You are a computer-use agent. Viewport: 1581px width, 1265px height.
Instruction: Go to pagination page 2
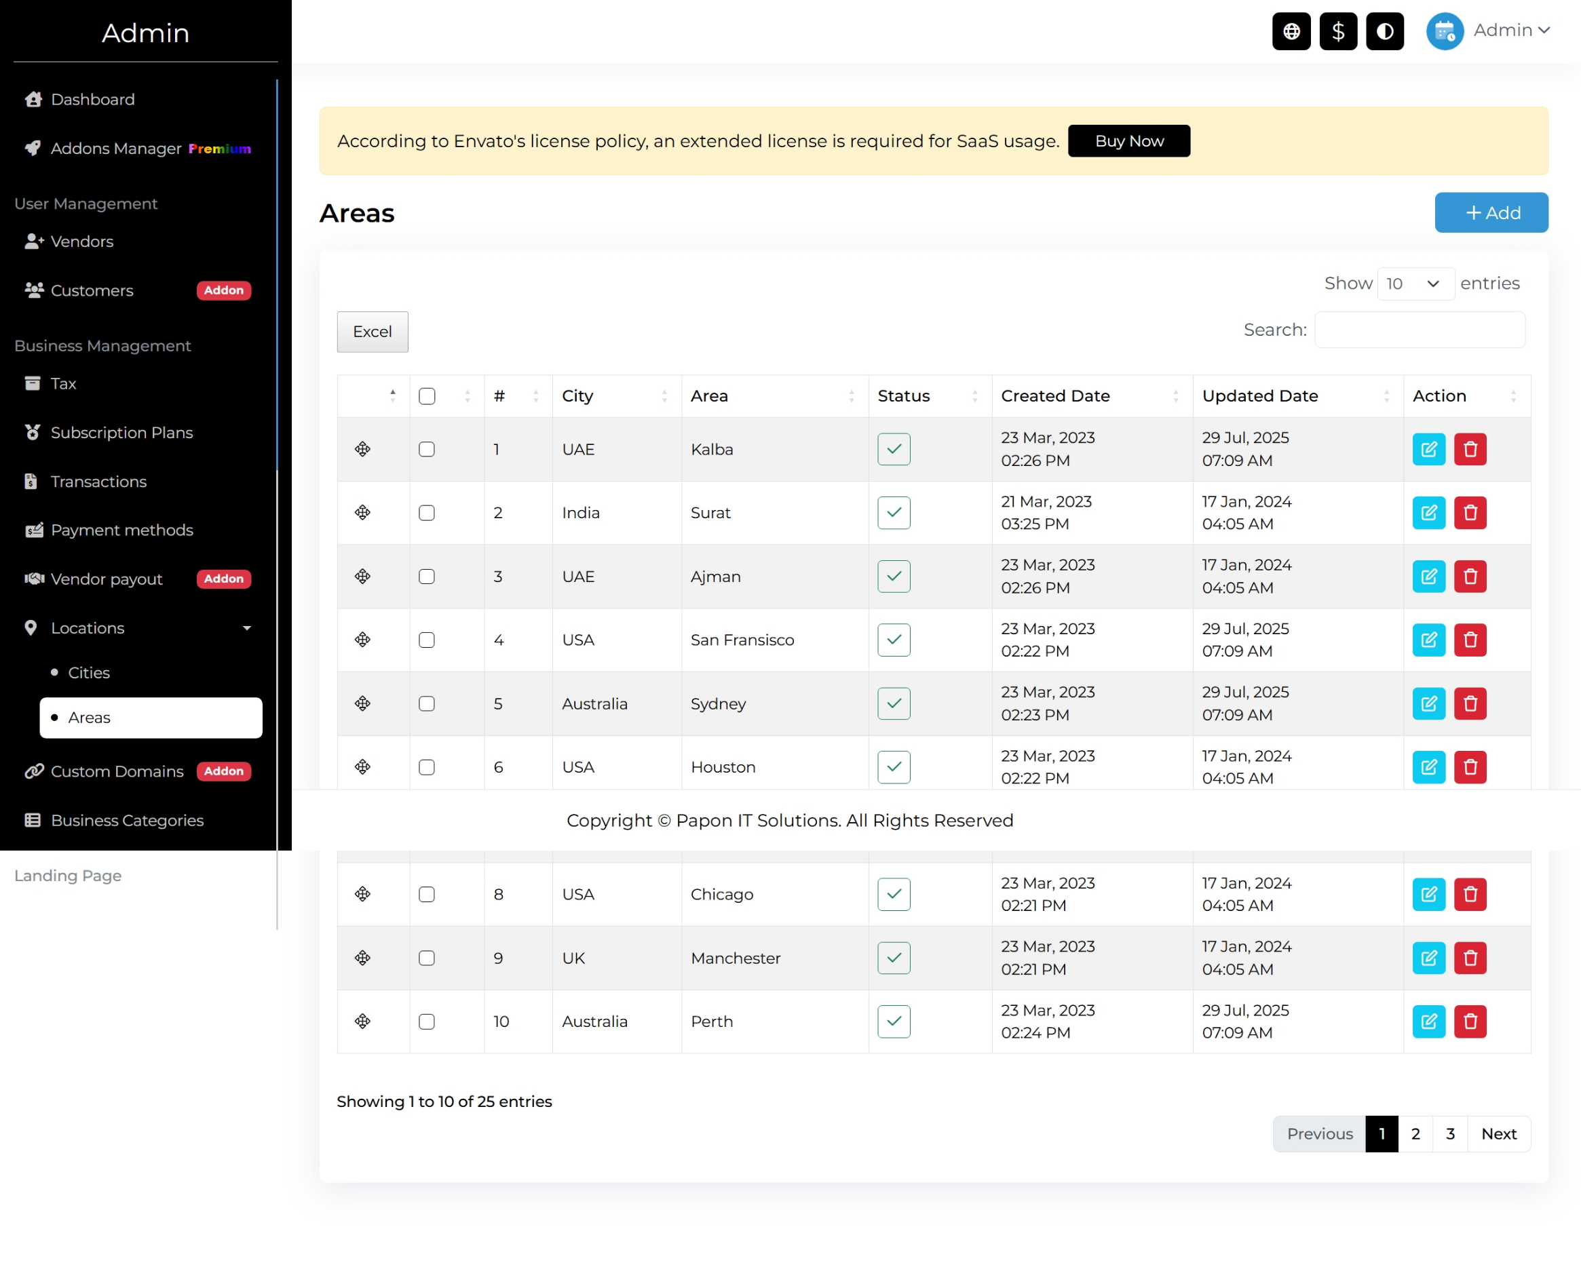(1415, 1134)
